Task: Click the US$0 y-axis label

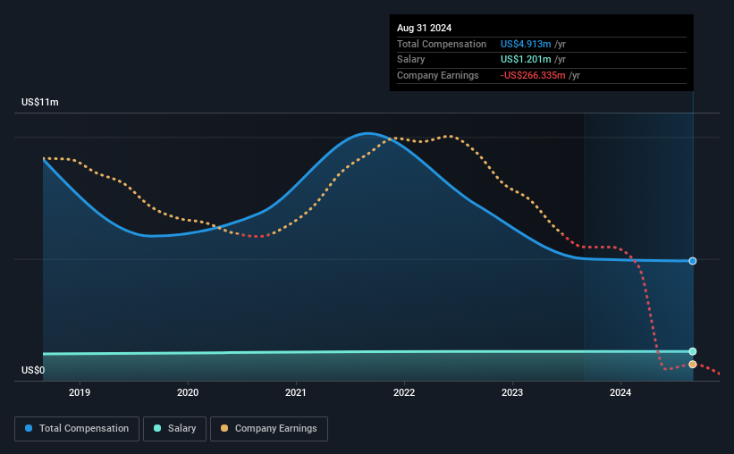Action: [33, 370]
